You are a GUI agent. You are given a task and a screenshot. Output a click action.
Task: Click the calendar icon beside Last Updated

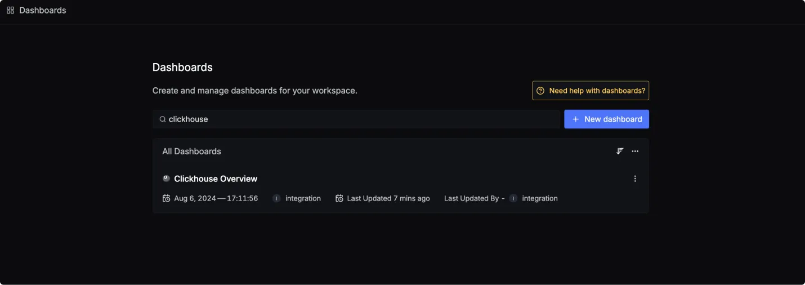(x=339, y=198)
